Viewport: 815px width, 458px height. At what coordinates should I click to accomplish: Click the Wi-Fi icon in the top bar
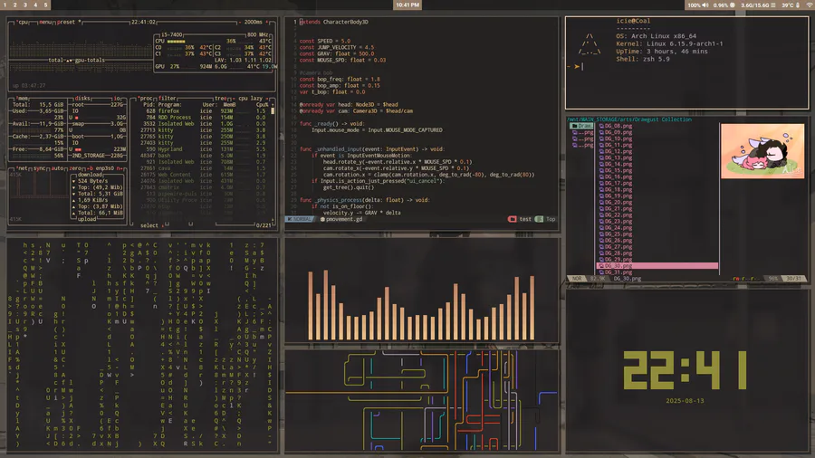pyautogui.click(x=810, y=5)
